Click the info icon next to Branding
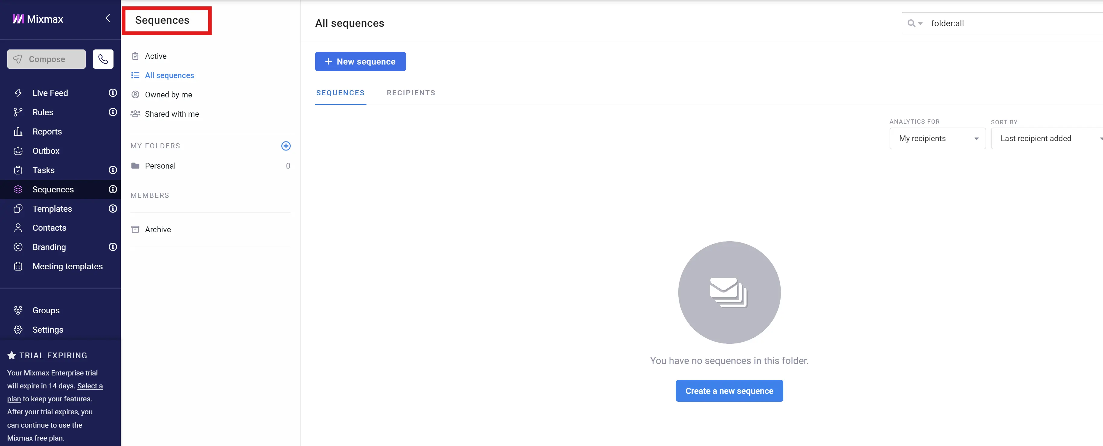Viewport: 1103px width, 446px height. (x=113, y=247)
